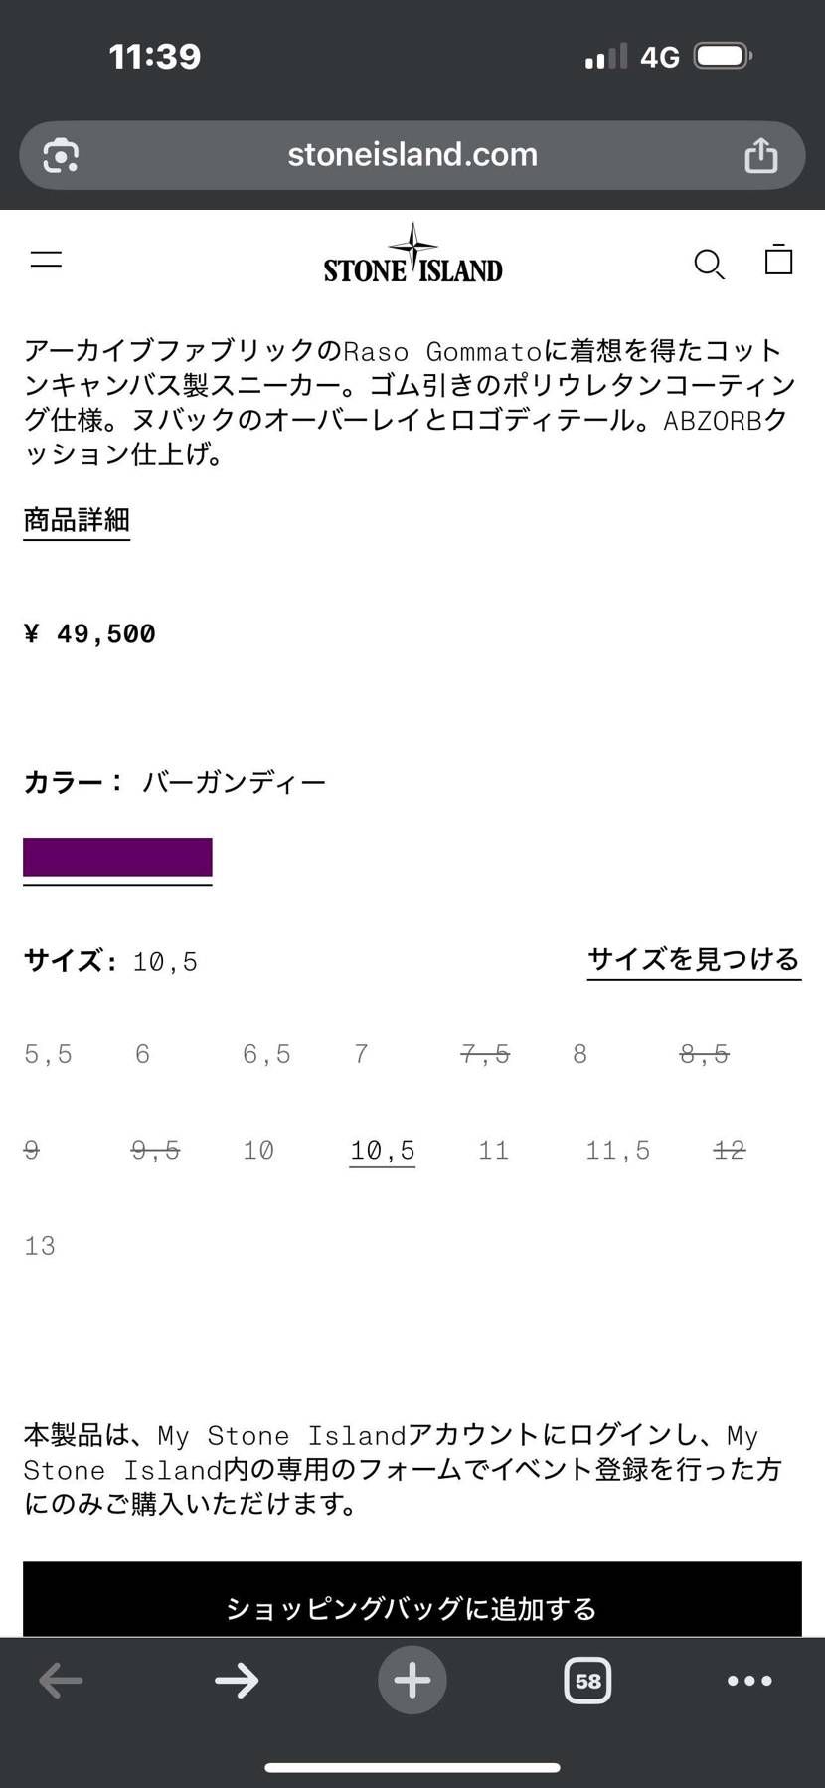Viewport: 825px width, 1788px height.
Task: Open the shopping bag icon
Action: [778, 260]
